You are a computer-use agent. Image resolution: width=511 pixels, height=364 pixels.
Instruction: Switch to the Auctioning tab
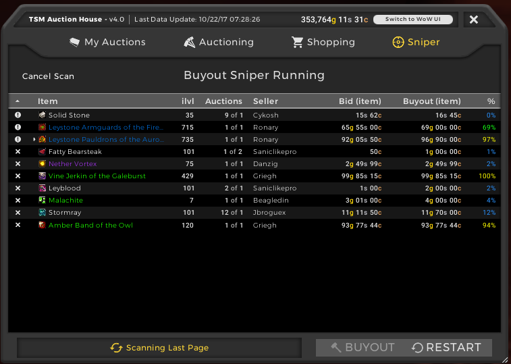(x=219, y=42)
